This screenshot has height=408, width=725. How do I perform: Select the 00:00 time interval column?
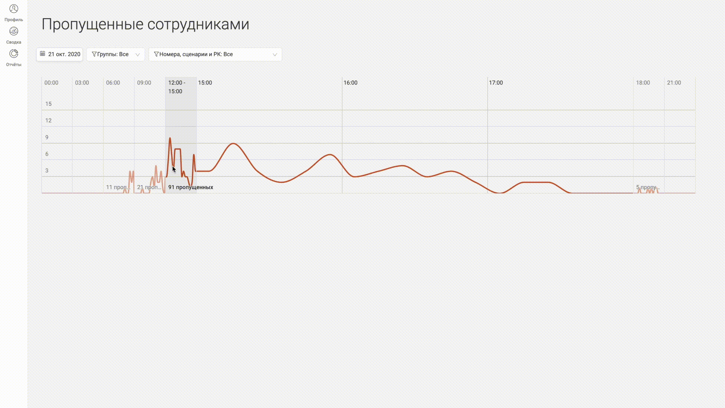click(57, 135)
